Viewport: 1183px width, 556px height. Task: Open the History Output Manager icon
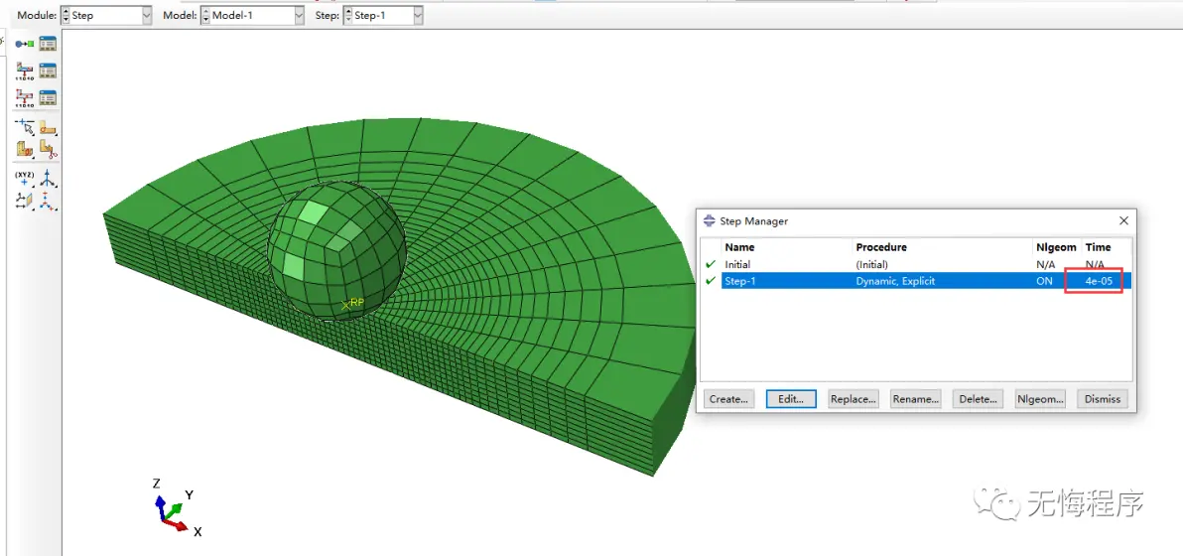(x=48, y=98)
